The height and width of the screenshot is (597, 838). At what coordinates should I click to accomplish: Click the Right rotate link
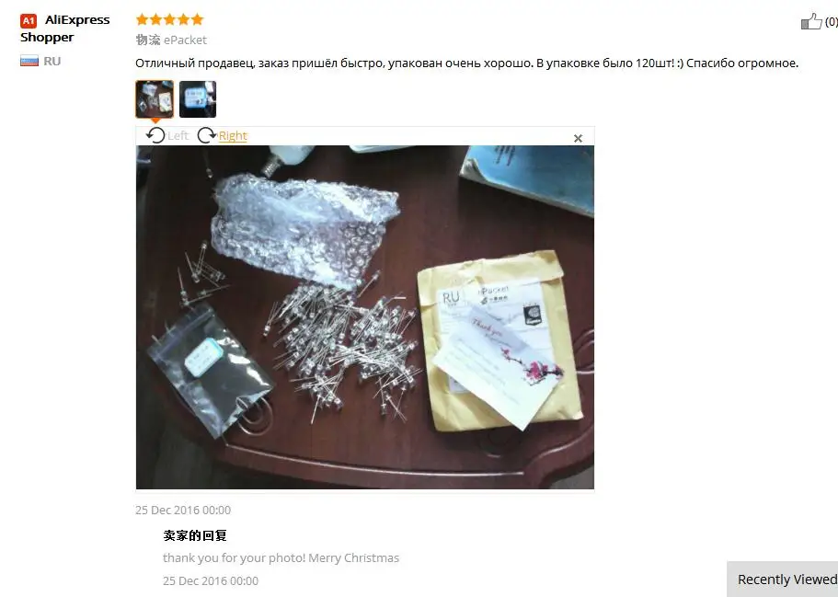[x=233, y=136]
